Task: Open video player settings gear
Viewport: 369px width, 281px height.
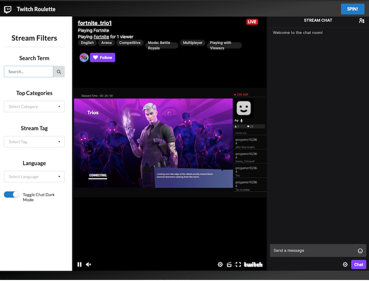Action: click(220, 264)
